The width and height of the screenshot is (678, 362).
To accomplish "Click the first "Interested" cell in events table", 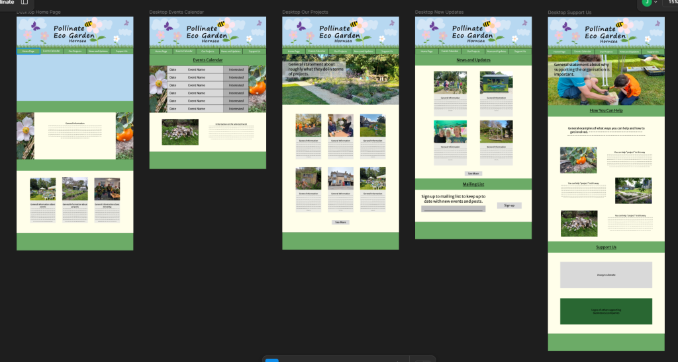I will click(x=236, y=69).
